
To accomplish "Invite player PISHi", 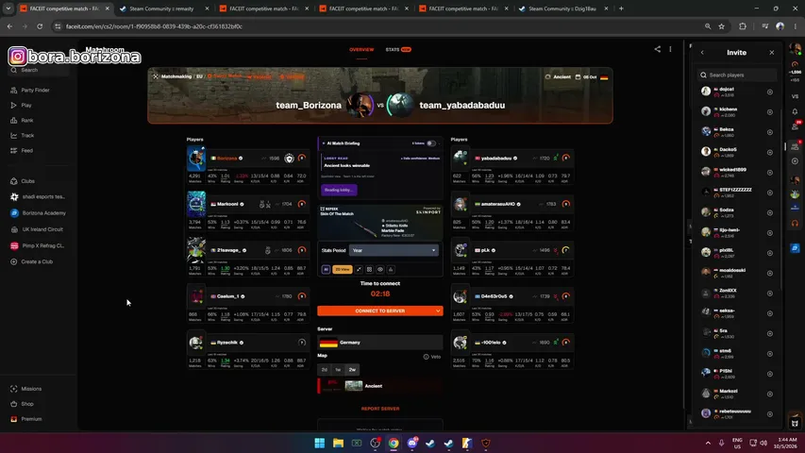I will (x=769, y=374).
